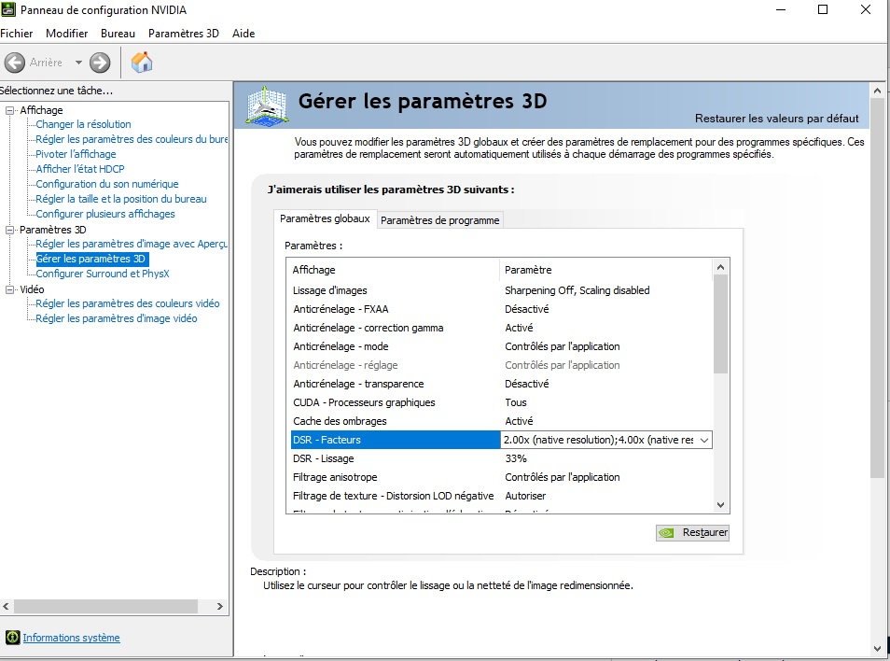The width and height of the screenshot is (890, 661).
Task: Maximize the NVIDIA control panel window
Action: tap(823, 9)
